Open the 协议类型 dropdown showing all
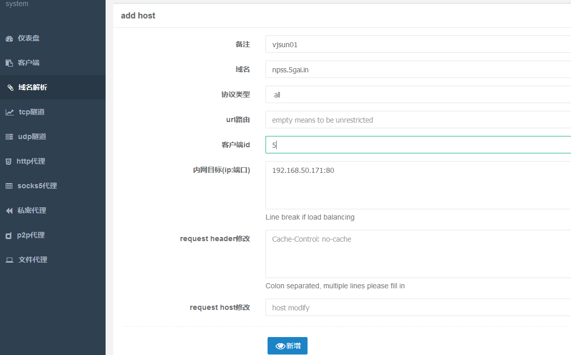The image size is (571, 355). pos(418,95)
